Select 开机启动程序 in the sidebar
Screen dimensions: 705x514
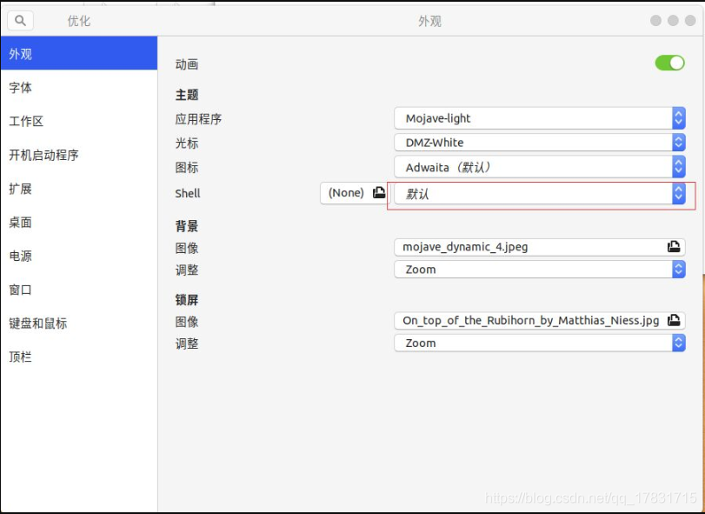(x=79, y=155)
